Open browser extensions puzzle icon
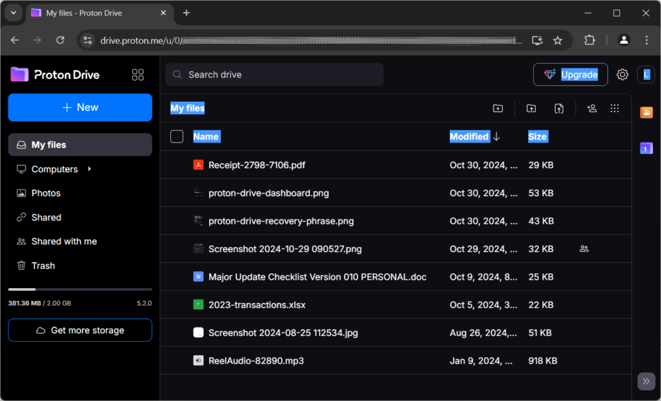 pyautogui.click(x=589, y=41)
